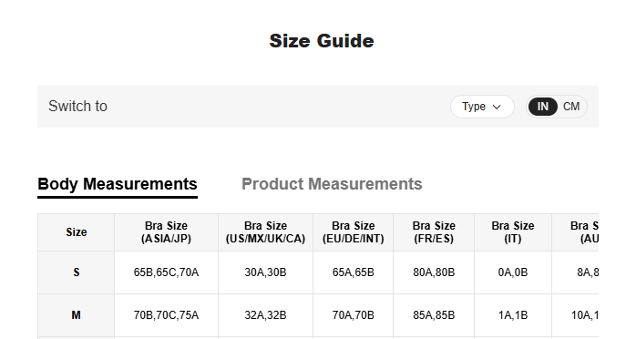Open the Type dropdown
The width and height of the screenshot is (626, 339).
482,107
